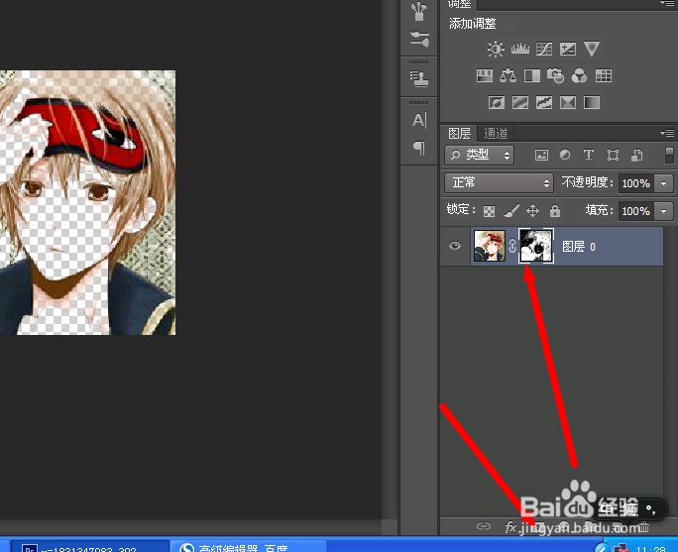Select the layer 0 image thumbnail
This screenshot has width=678, height=552.
point(490,246)
